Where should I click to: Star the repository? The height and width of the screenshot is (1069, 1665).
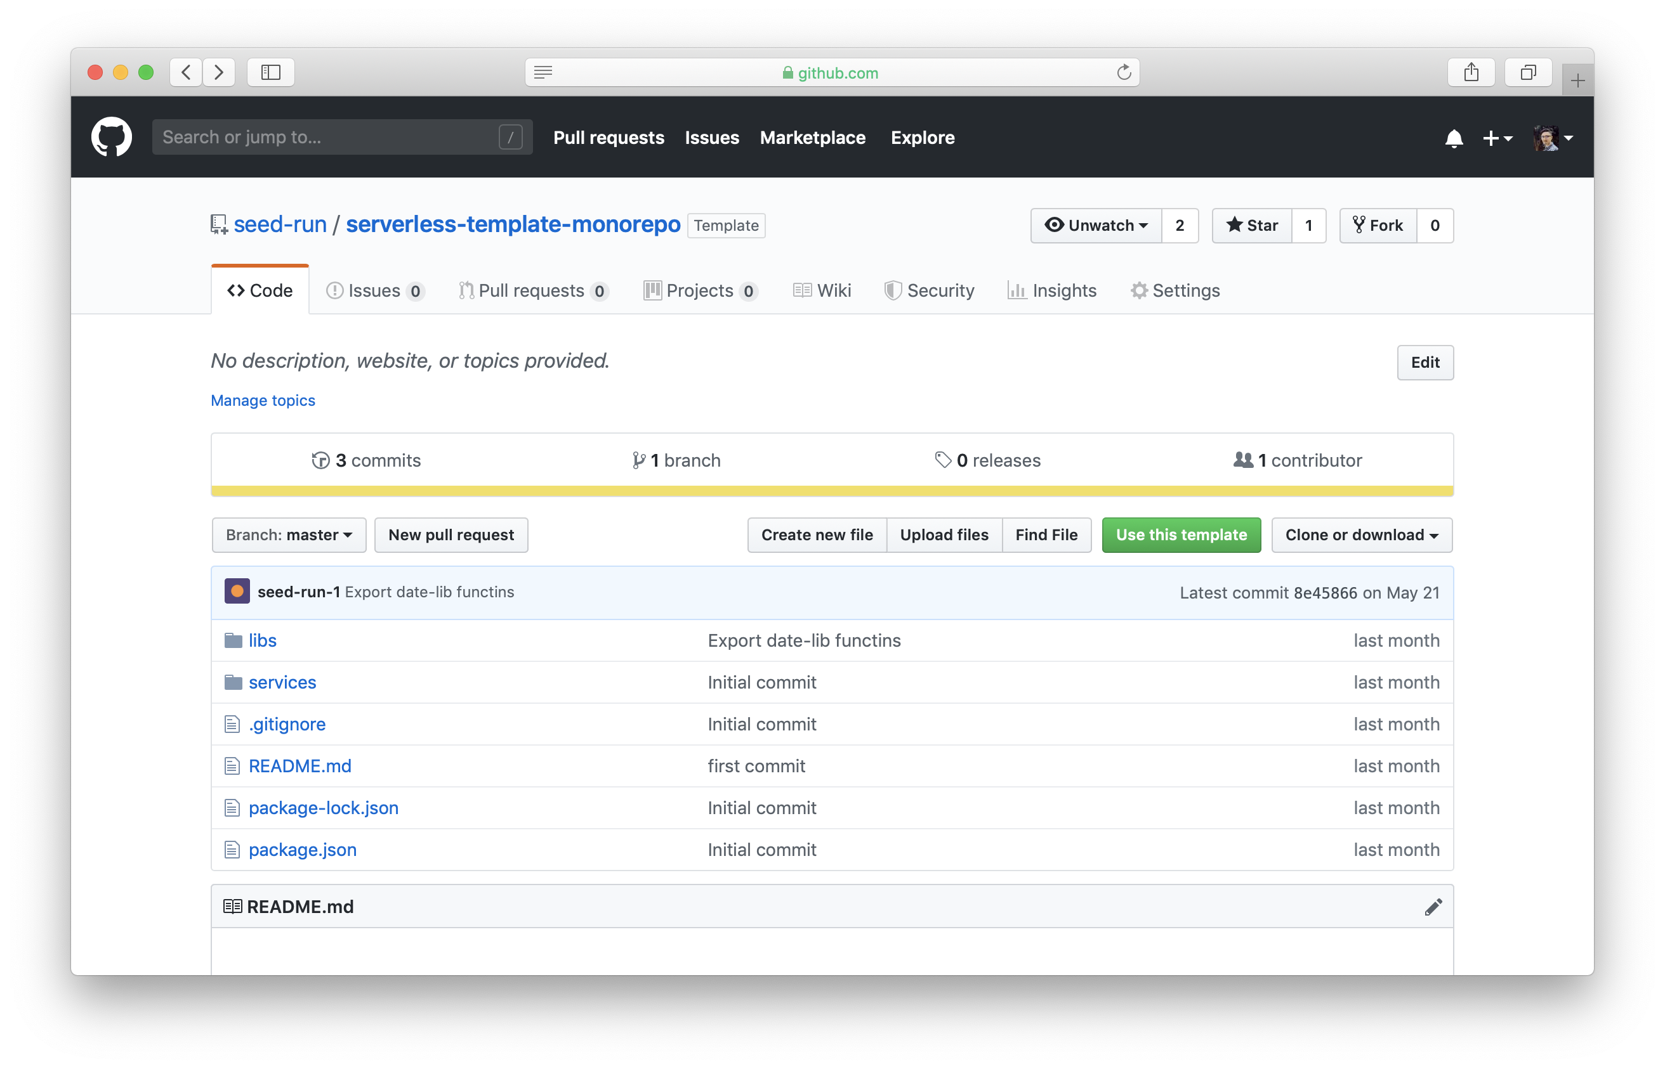pos(1252,226)
